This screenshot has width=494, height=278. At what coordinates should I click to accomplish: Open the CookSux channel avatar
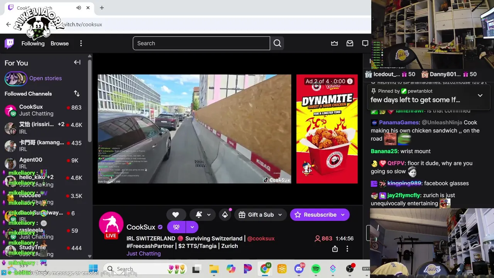click(x=111, y=225)
